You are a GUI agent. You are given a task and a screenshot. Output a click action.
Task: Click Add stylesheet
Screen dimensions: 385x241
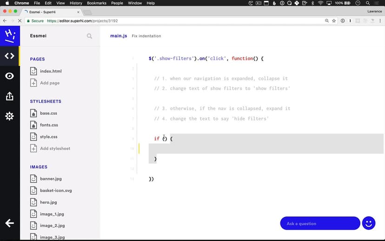click(x=55, y=148)
